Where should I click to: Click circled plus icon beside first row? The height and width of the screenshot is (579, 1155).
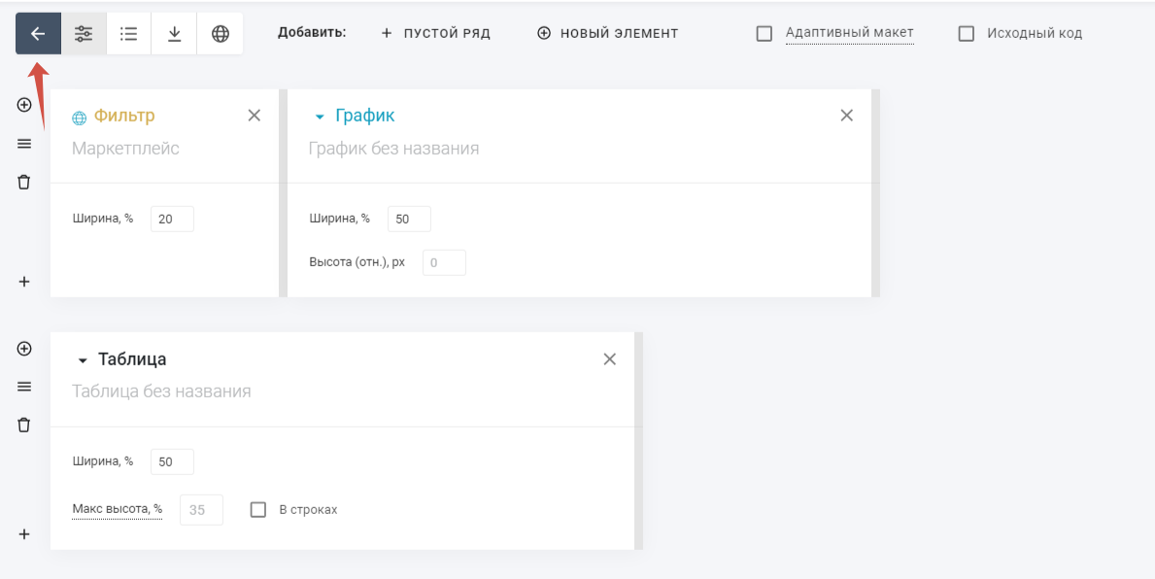click(x=24, y=105)
